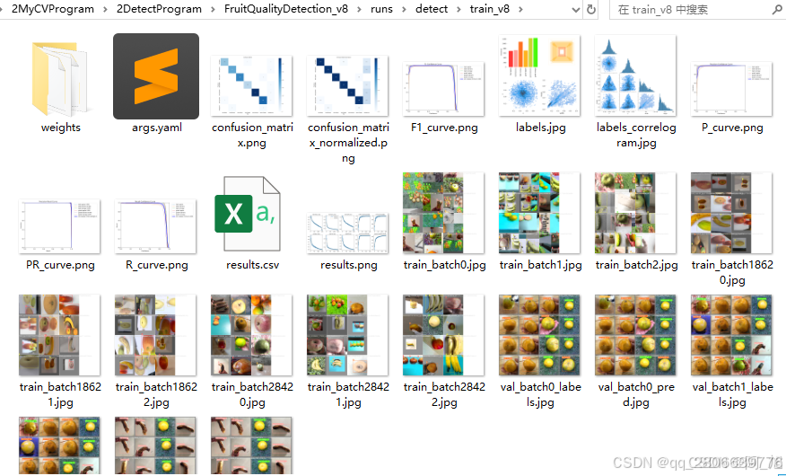This screenshot has width=786, height=476.
Task: Click the results.png file name
Action: click(x=349, y=265)
